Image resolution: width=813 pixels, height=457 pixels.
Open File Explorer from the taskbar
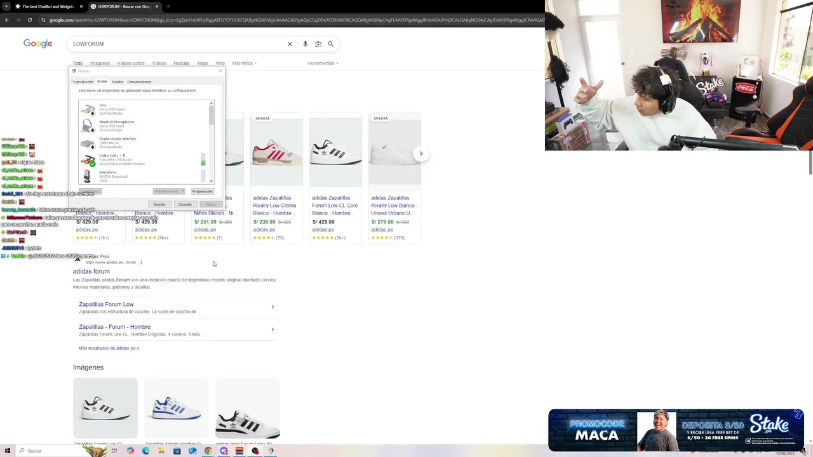point(161,451)
